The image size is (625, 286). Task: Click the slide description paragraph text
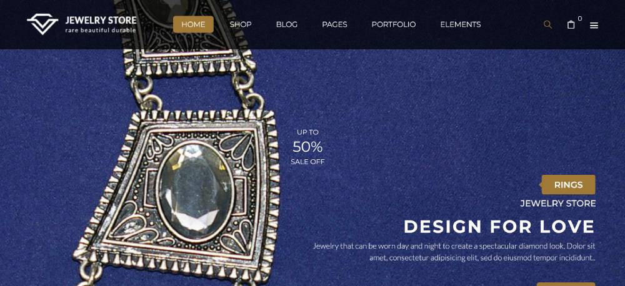point(454,252)
